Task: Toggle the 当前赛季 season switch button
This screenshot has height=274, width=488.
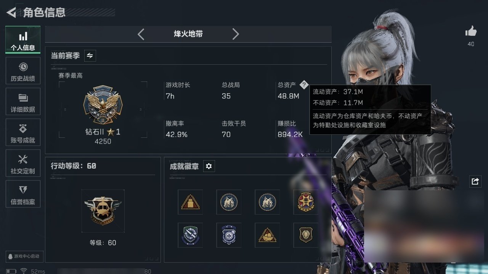Action: click(90, 56)
